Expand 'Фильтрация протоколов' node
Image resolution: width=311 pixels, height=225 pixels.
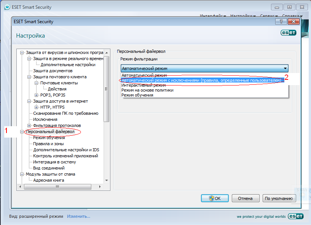(29, 125)
